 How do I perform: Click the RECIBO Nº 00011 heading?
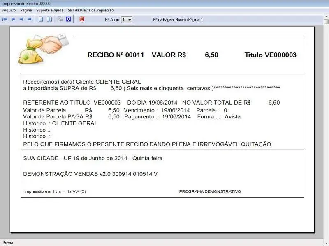(116, 55)
